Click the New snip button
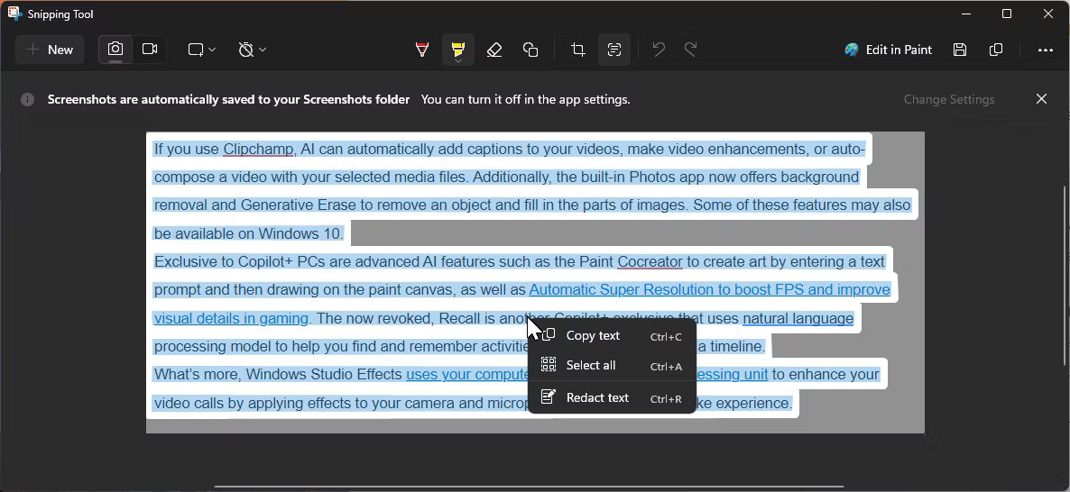The width and height of the screenshot is (1070, 492). click(x=50, y=50)
